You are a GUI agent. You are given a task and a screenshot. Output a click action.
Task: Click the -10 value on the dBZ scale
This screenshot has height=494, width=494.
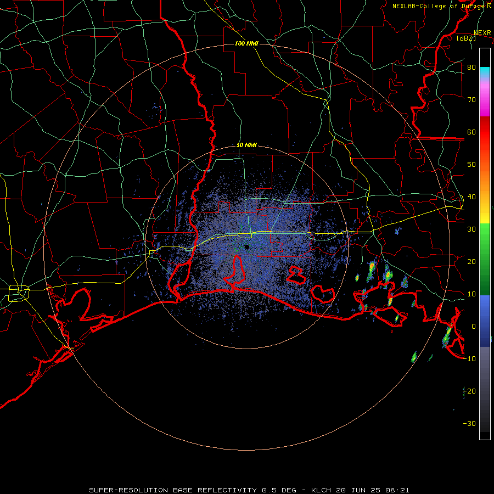pos(469,359)
